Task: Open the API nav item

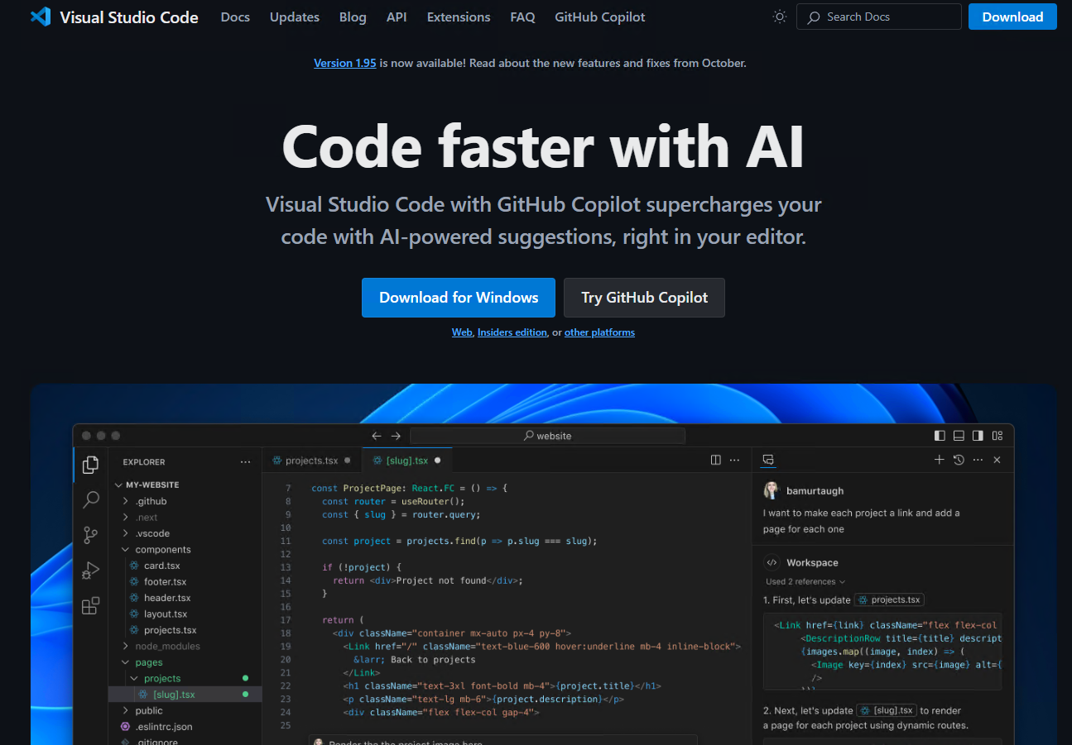Action: (397, 17)
